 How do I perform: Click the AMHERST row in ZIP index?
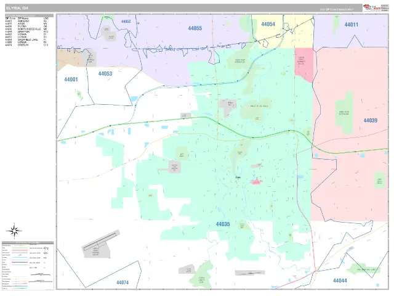(x=26, y=21)
